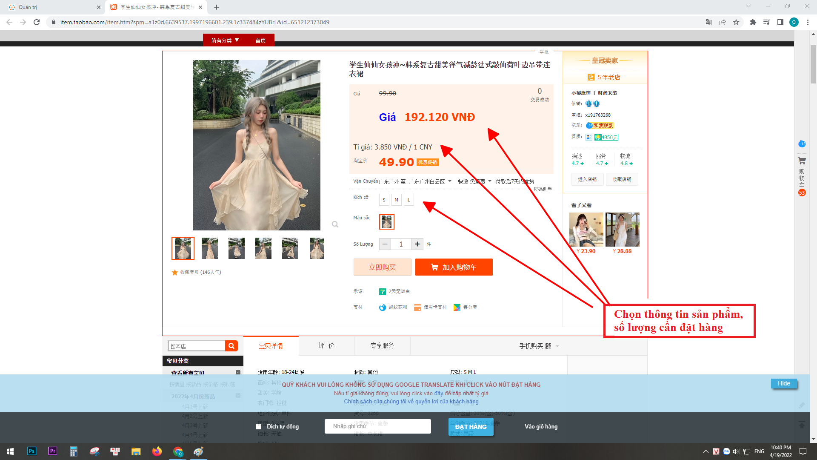Open the Windows Start menu
Viewport: 817px width, 460px height.
pos(10,451)
